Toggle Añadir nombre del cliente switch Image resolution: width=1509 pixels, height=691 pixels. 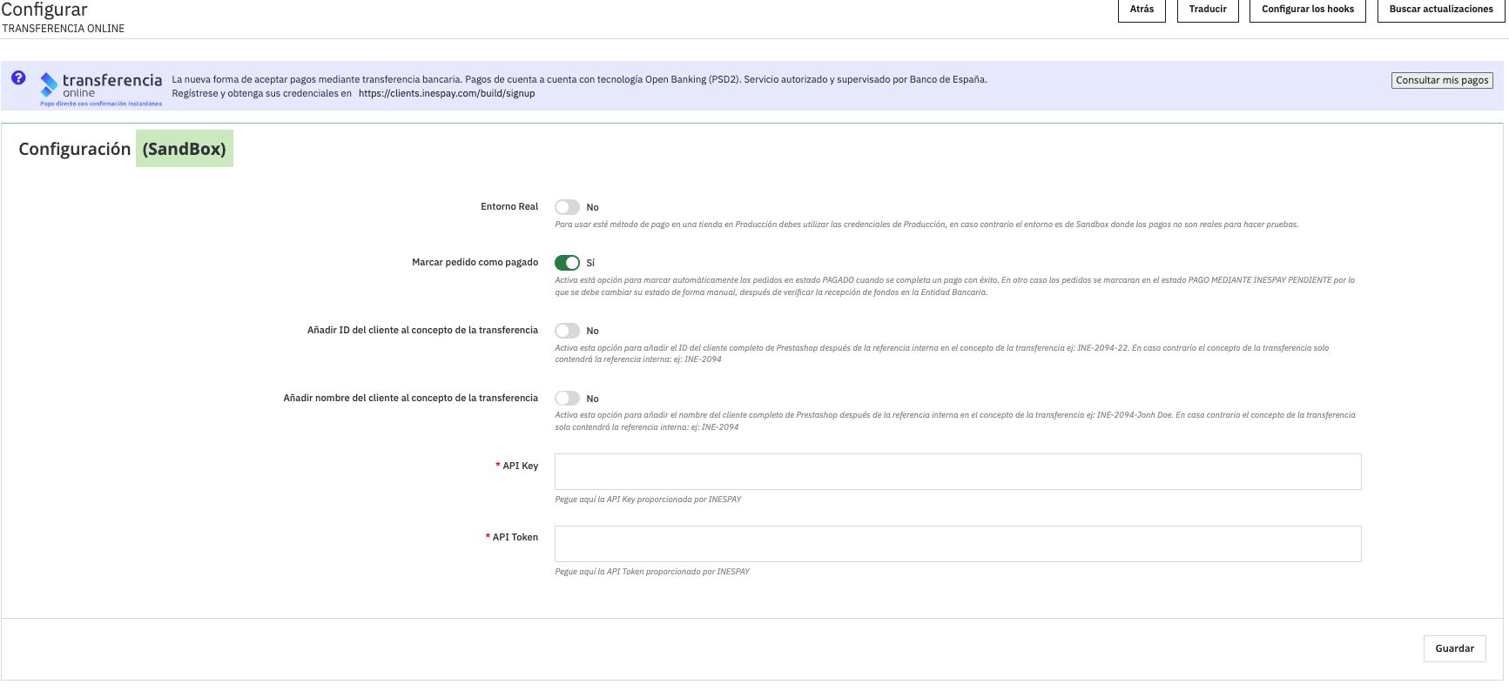pos(567,399)
